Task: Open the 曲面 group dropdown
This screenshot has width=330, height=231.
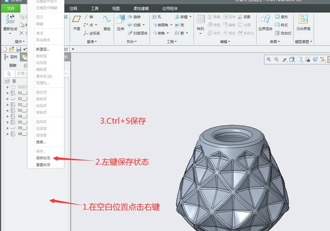Action: pos(275,42)
